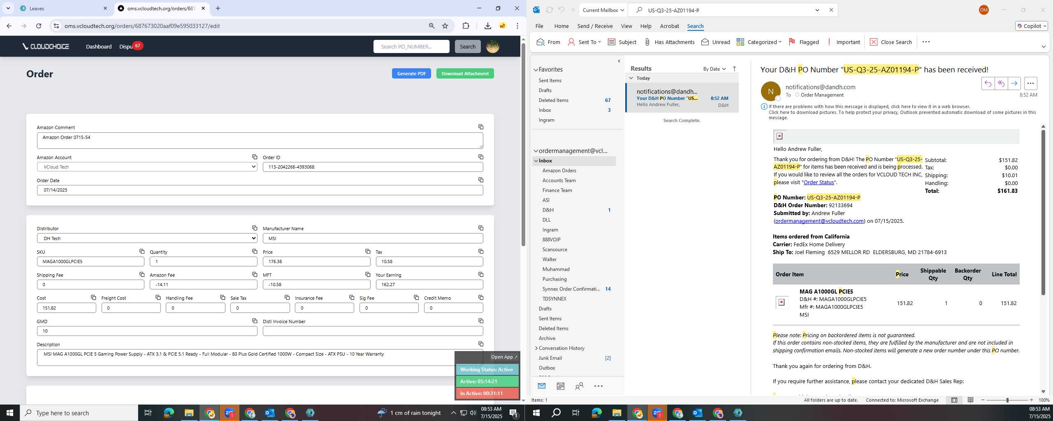1053x421 pixels.
Task: Open Chrome downloads icon
Action: [487, 26]
